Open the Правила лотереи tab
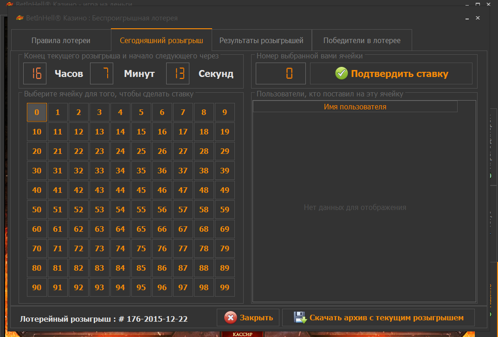The image size is (498, 337). coord(61,40)
